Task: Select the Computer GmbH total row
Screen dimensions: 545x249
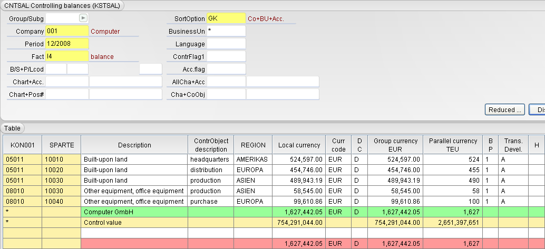Action: (x=274, y=212)
